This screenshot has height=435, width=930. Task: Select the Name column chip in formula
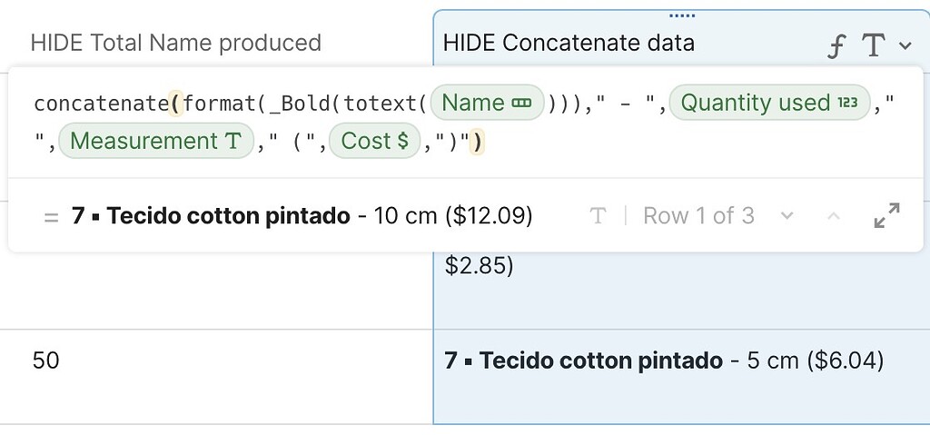point(487,103)
